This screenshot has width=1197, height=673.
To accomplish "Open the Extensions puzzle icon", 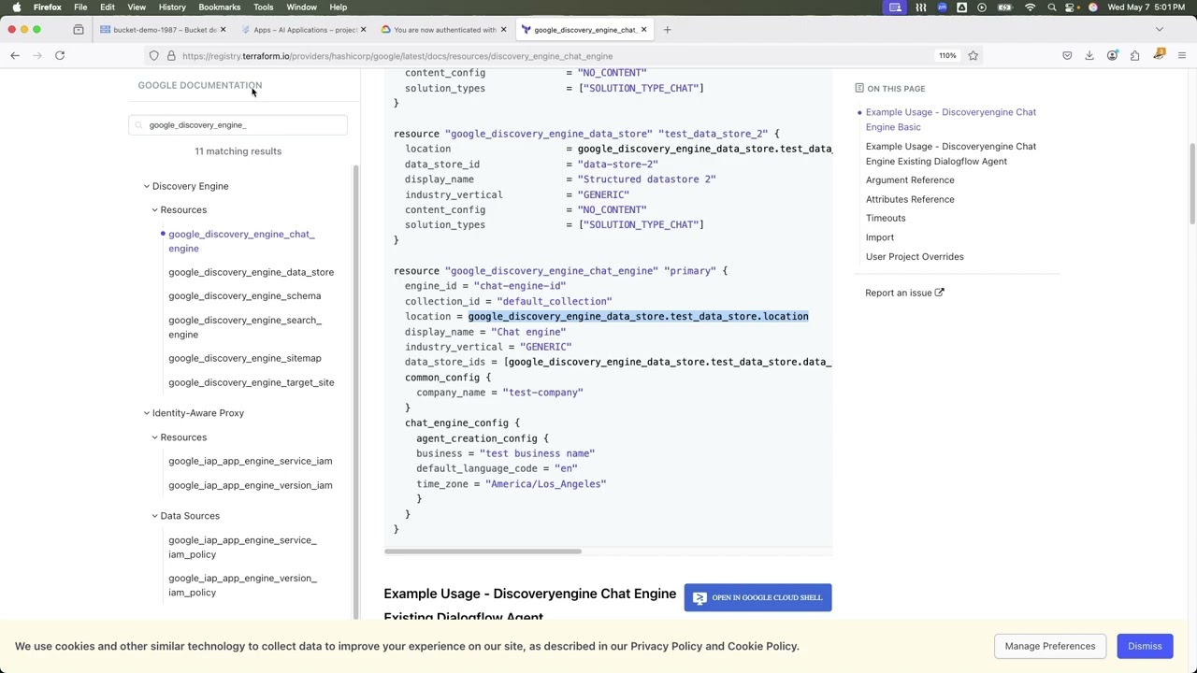I will 1134,56.
